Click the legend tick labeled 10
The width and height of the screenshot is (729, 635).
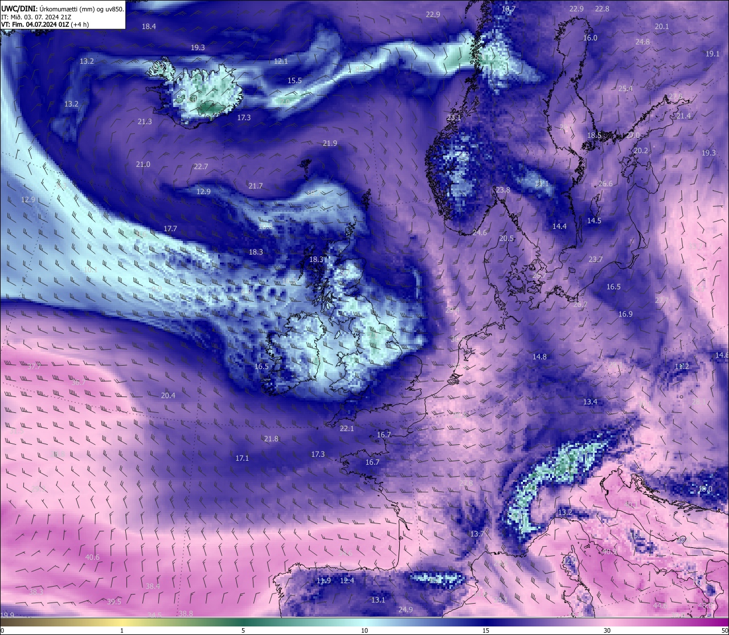364,630
